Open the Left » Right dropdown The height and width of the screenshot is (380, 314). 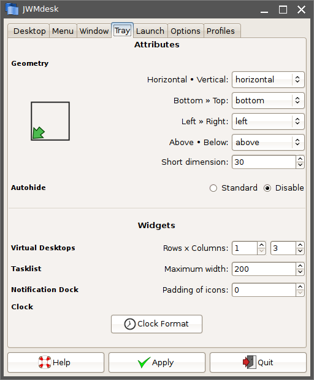tap(268, 121)
